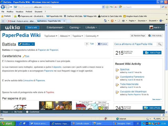Click the Add a Photo button
This screenshot has height=126, width=168.
click(152, 108)
